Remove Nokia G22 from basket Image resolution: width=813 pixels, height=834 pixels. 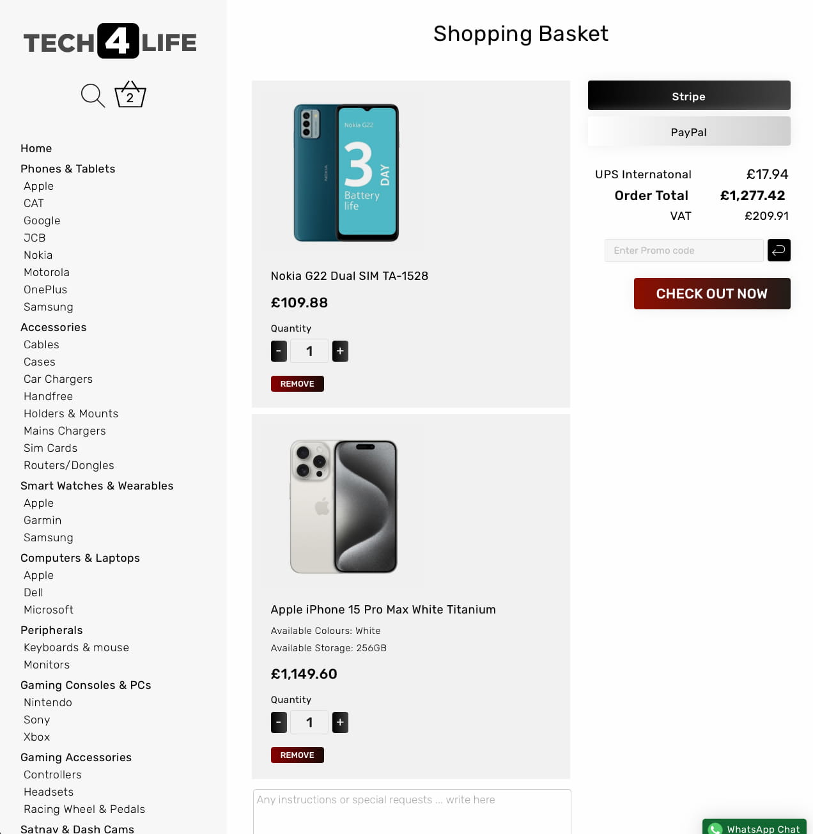(297, 383)
